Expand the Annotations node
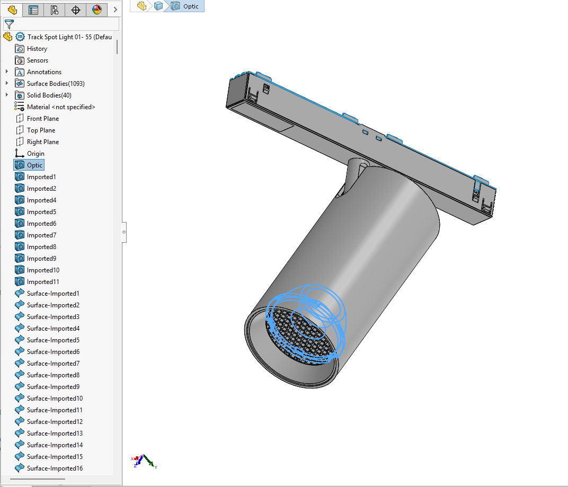 [x=6, y=72]
